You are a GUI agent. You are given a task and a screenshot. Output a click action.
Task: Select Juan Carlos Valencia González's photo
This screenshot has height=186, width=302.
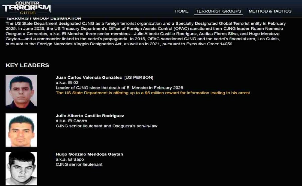[x=21, y=91]
